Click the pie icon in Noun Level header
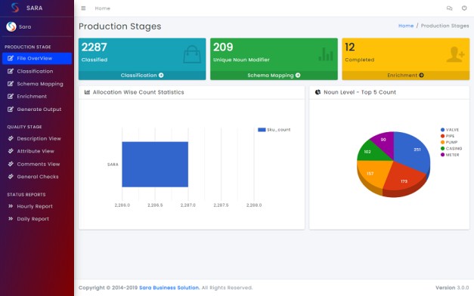The image size is (474, 296). [318, 92]
